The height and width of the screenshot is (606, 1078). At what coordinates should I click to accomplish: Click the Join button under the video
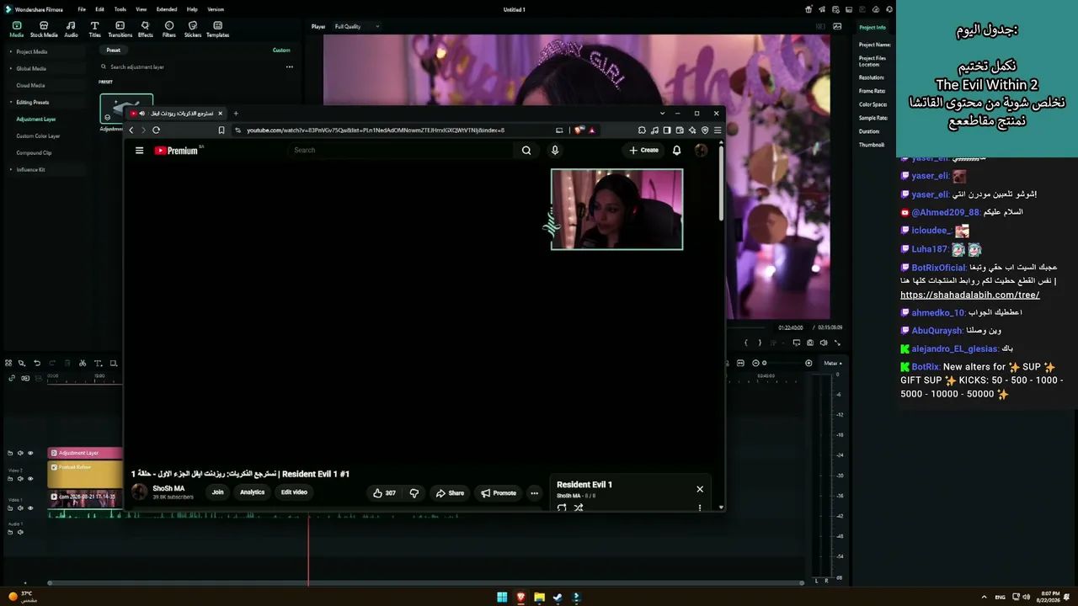tap(217, 492)
